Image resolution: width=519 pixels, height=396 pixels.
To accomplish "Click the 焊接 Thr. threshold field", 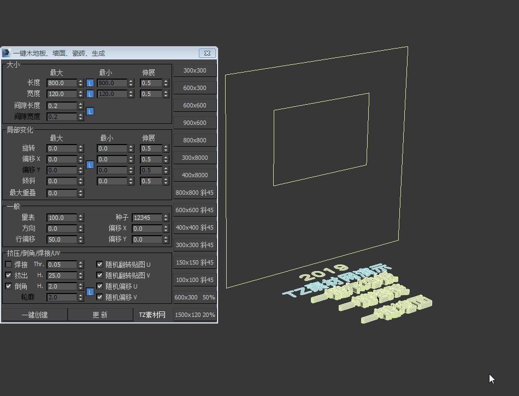I will tap(62, 265).
